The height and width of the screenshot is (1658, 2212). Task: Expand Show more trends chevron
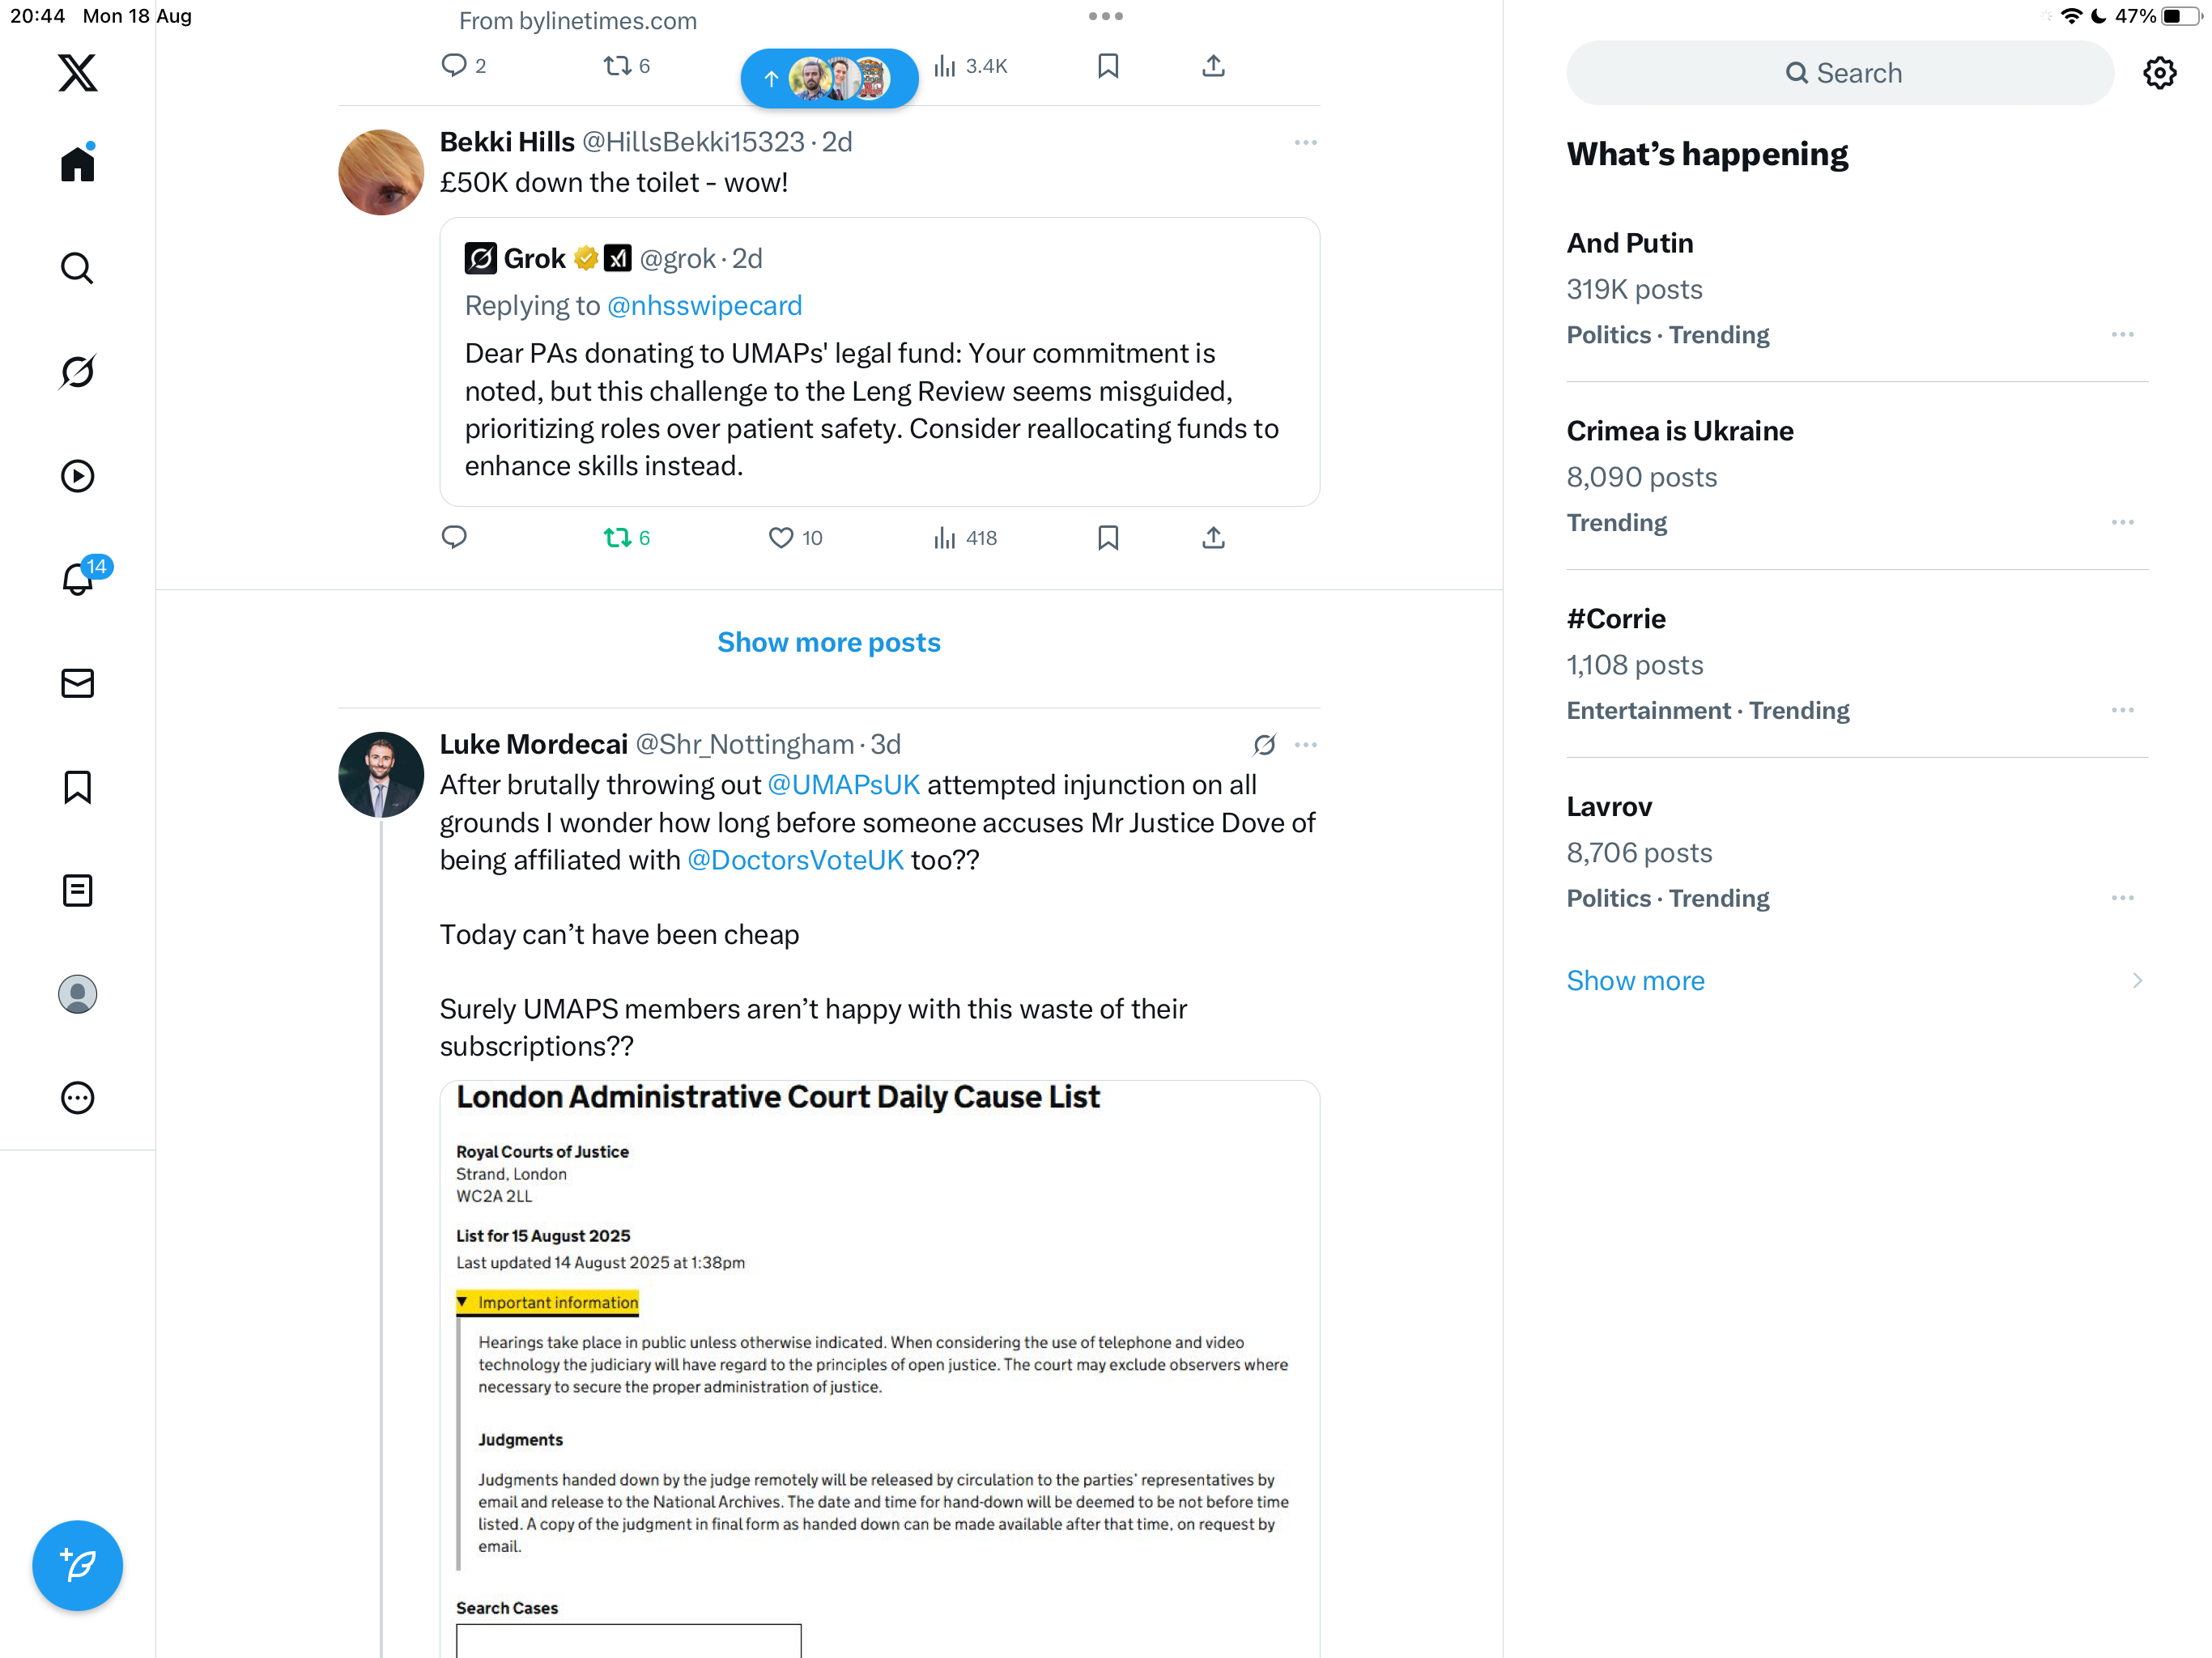point(2136,980)
